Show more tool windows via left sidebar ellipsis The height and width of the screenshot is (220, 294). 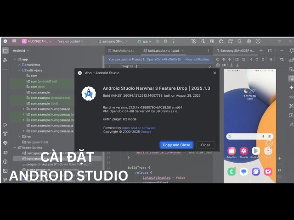click(x=5, y=69)
